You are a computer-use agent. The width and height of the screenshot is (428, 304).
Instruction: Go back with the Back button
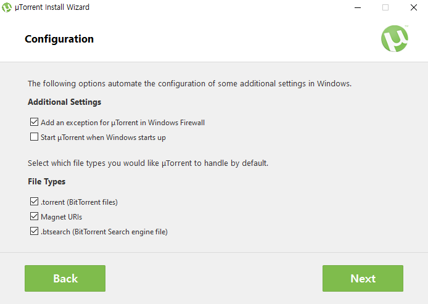coord(65,278)
